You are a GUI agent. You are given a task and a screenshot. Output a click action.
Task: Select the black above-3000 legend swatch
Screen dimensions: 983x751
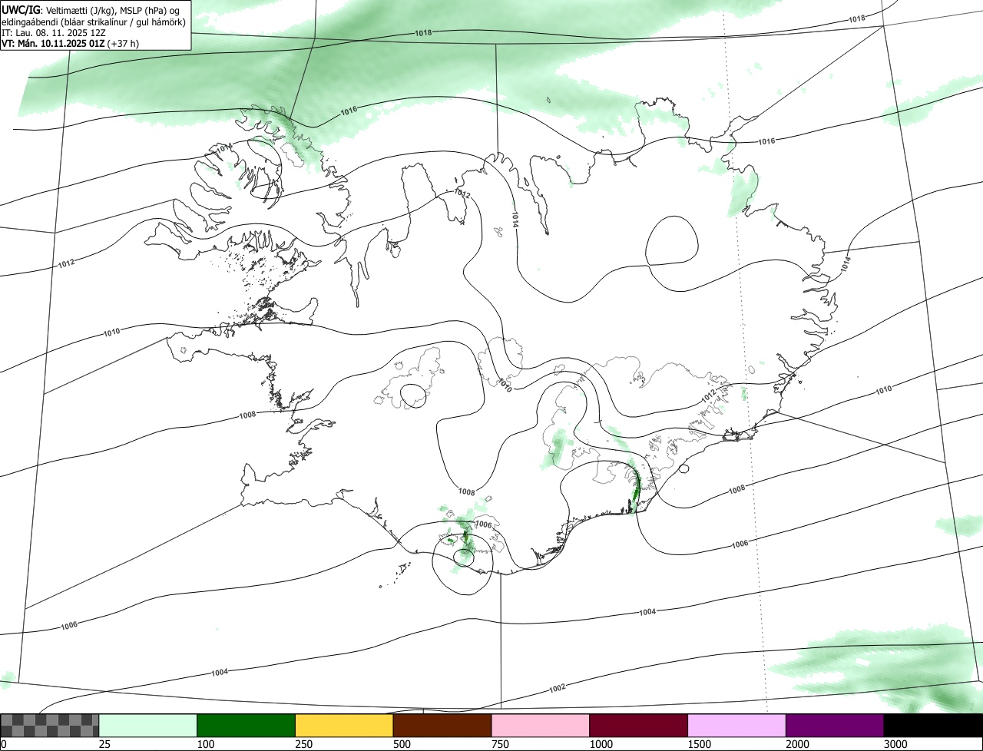(x=933, y=726)
